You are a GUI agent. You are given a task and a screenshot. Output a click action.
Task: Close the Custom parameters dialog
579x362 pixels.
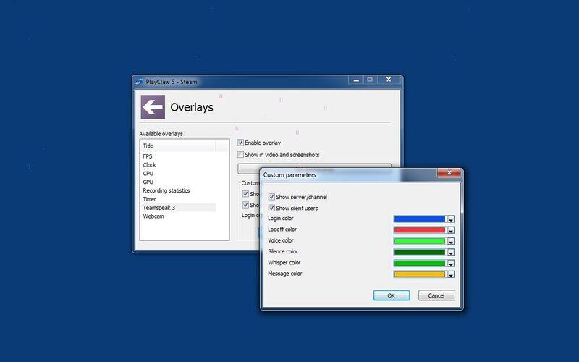point(449,172)
